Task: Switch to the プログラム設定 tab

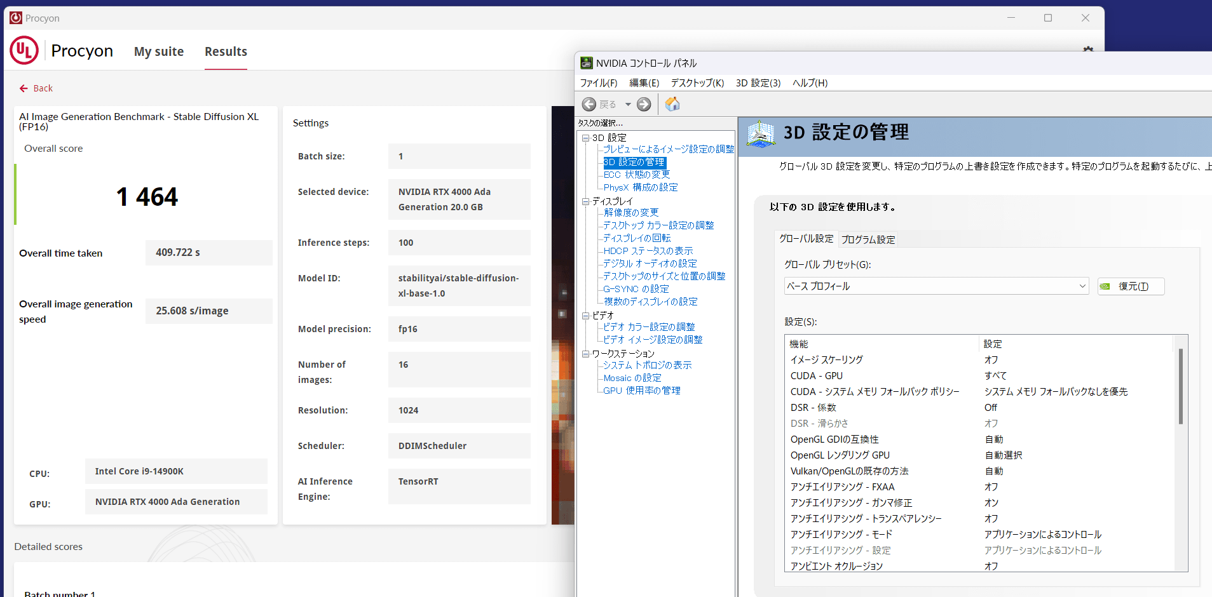Action: (x=868, y=240)
